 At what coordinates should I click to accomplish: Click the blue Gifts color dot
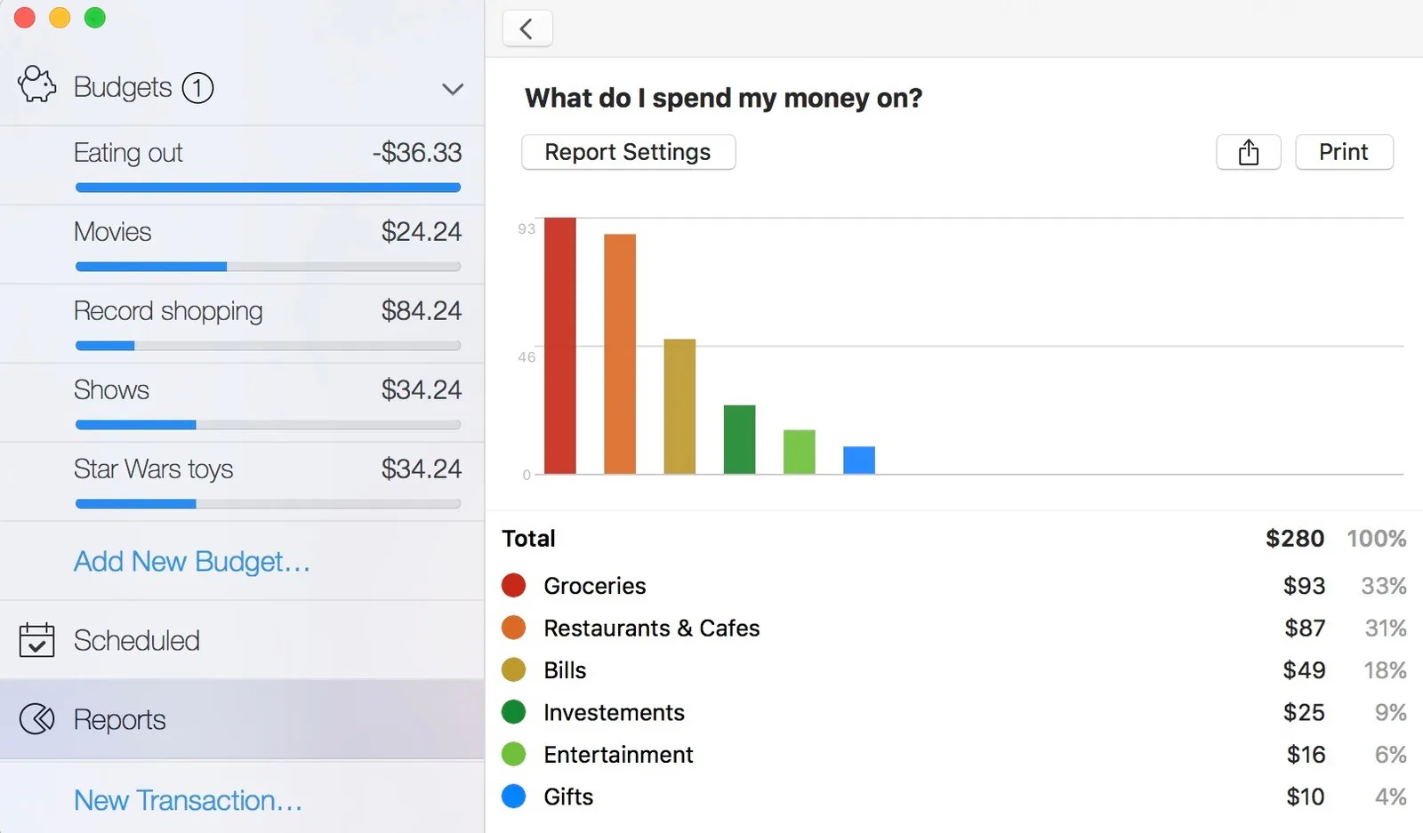tap(514, 796)
